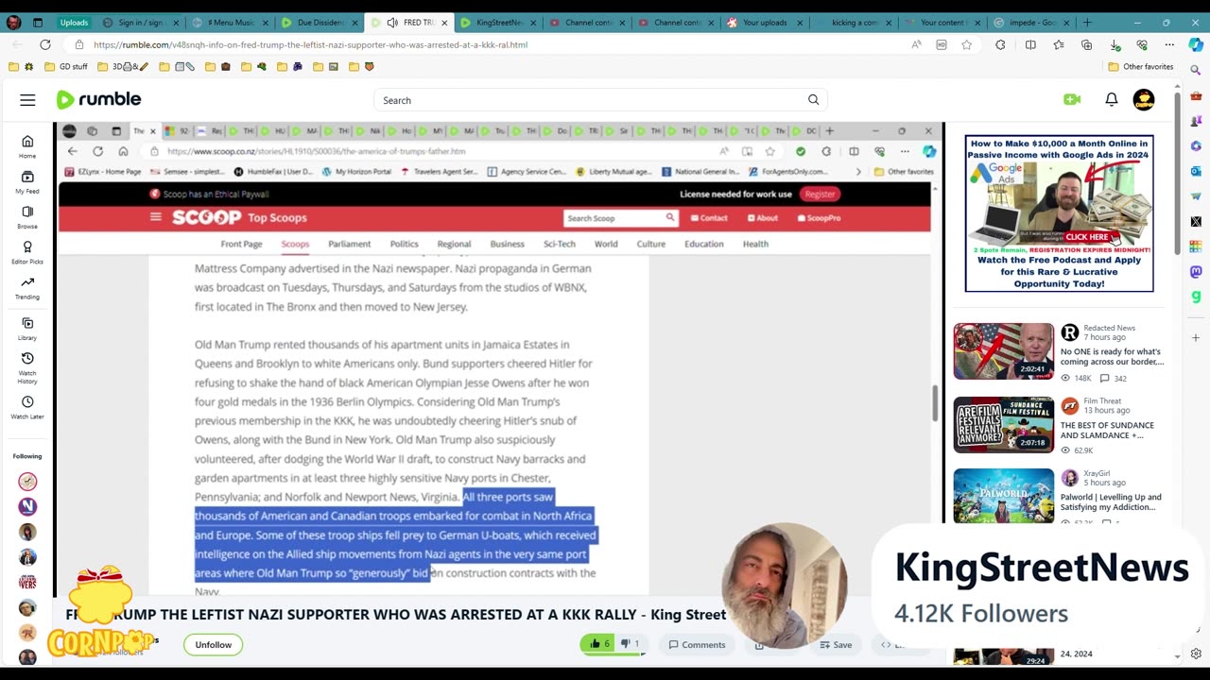
Task: Open the notifications bell
Action: click(1112, 99)
